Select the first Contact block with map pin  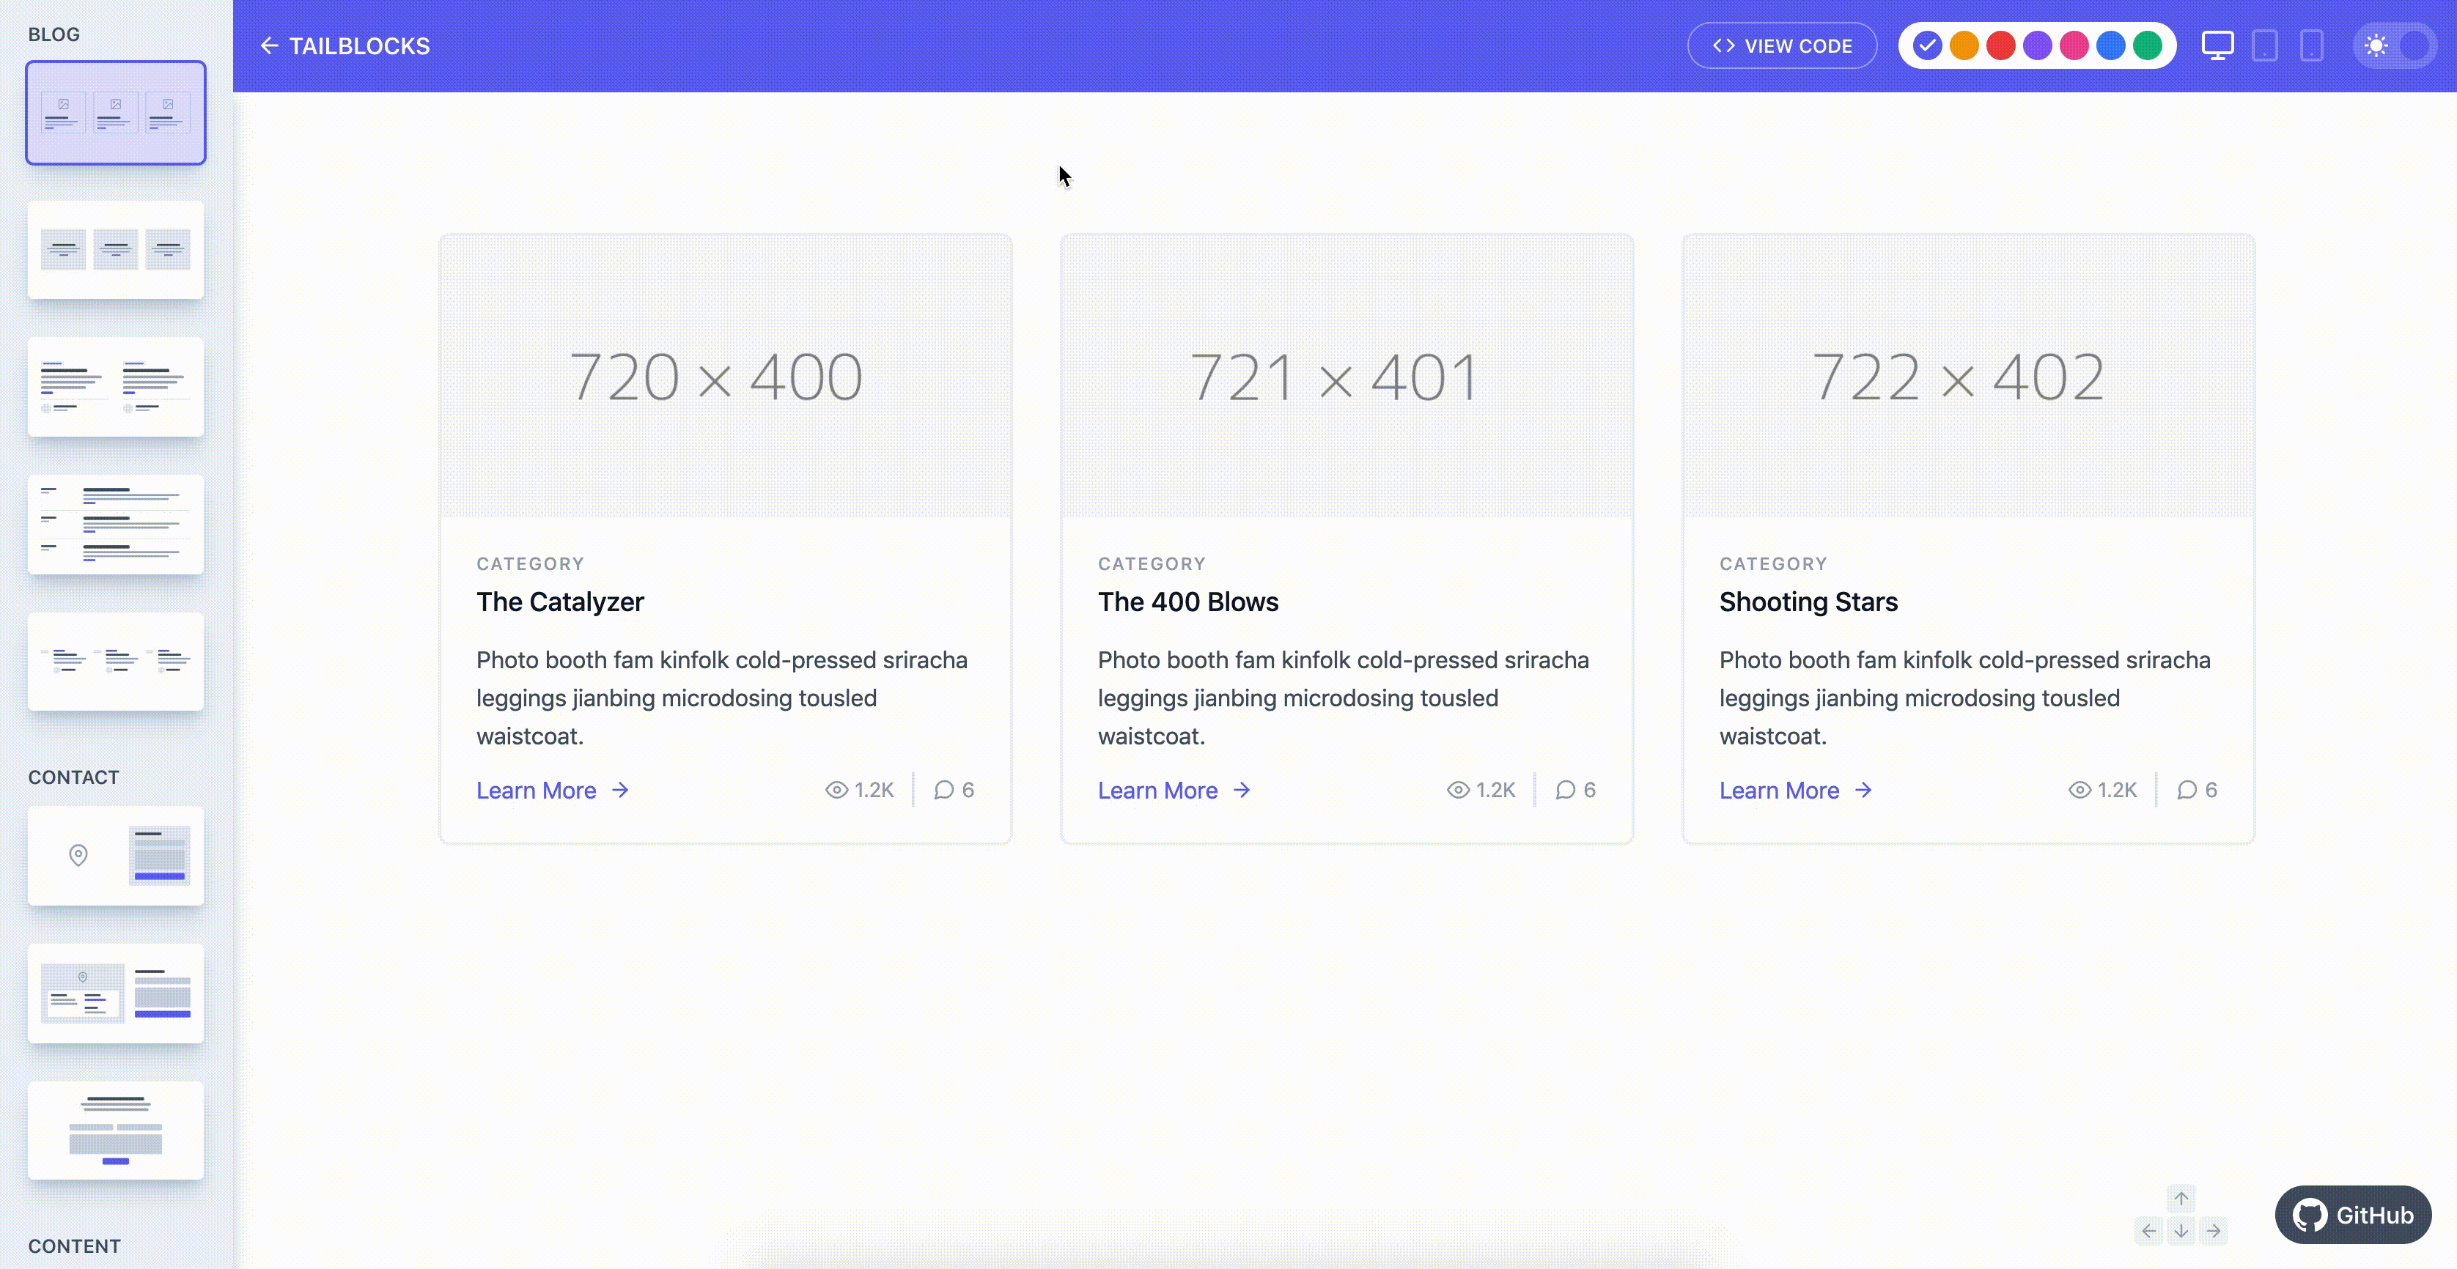point(115,855)
